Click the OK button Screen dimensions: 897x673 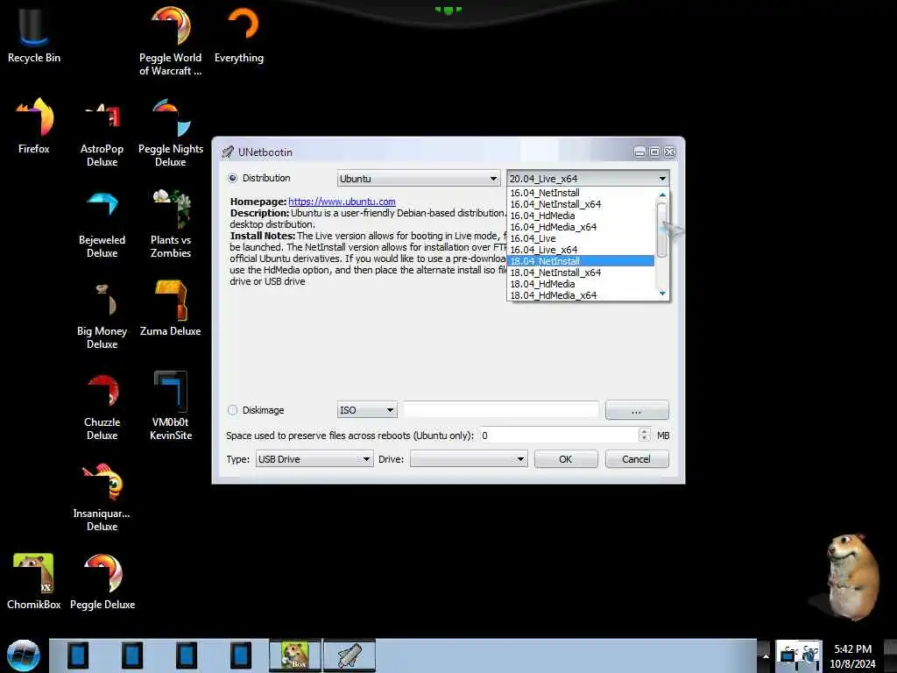point(566,459)
